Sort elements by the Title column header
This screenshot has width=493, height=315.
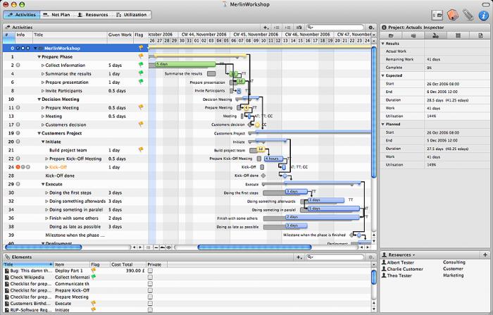(x=28, y=265)
